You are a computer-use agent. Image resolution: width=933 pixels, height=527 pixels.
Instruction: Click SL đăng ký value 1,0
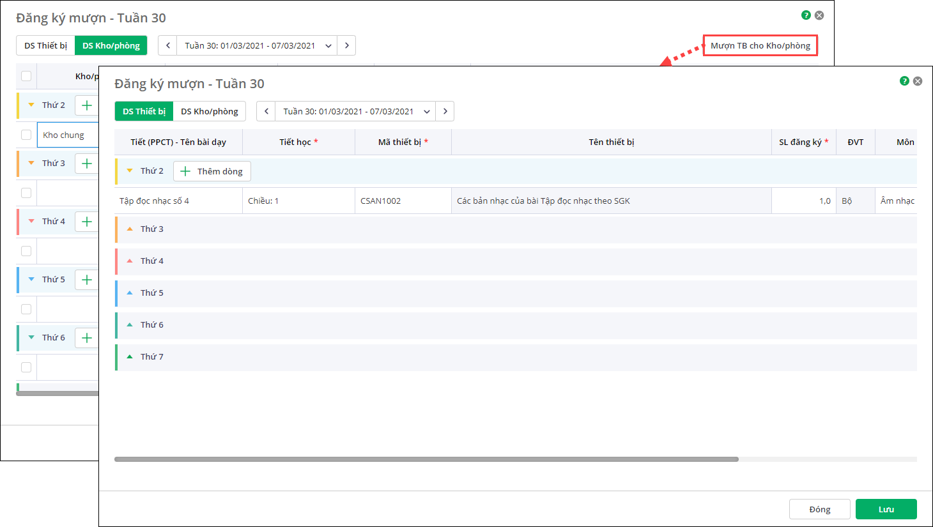804,201
